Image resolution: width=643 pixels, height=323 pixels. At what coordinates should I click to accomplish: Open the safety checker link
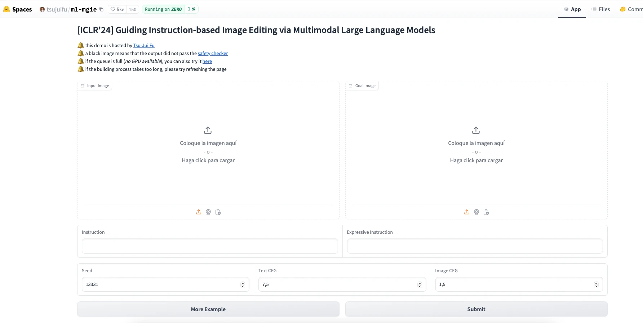coord(213,53)
